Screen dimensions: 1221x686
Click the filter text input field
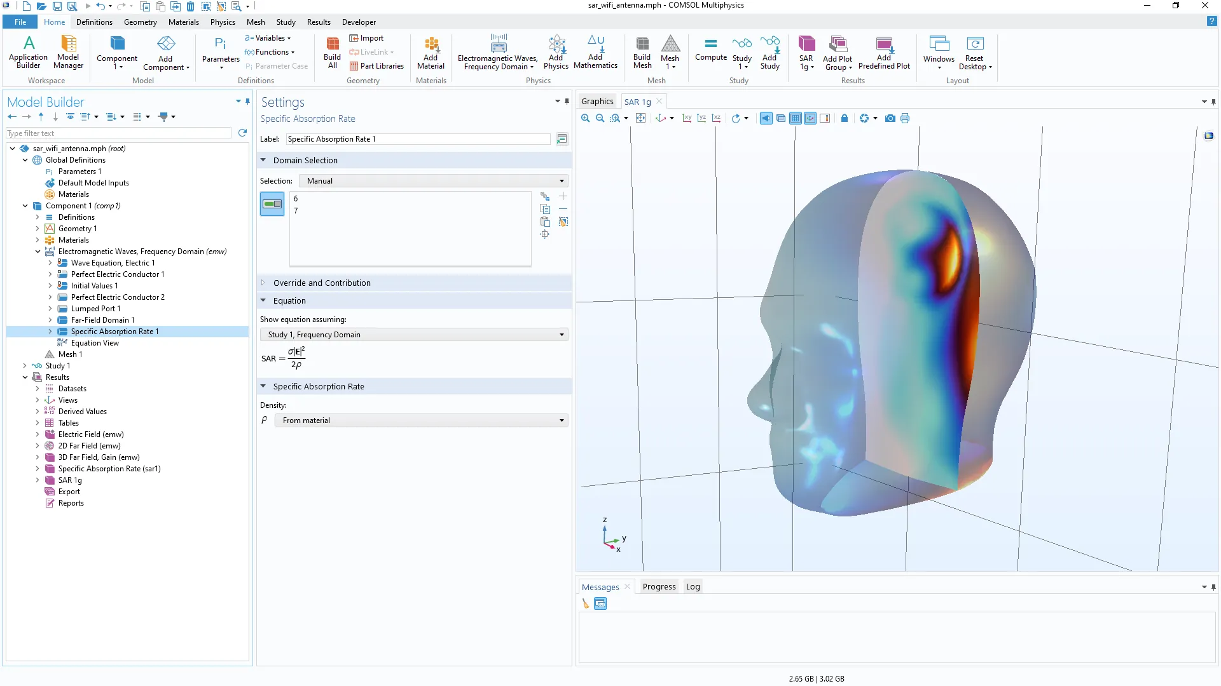(x=118, y=133)
